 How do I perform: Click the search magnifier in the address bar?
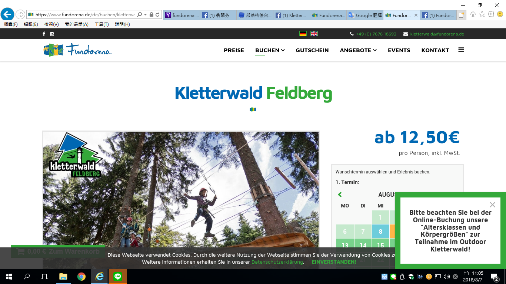140,15
